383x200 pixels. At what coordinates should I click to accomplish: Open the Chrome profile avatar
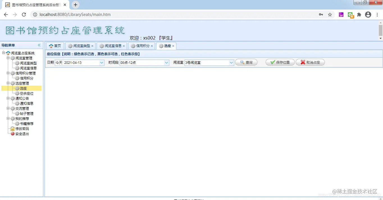[x=368, y=15]
